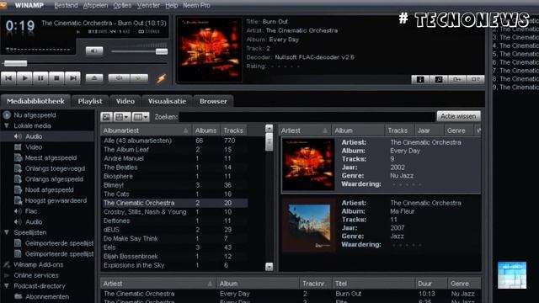Image resolution: width=539 pixels, height=303 pixels.
Task: Select the Every Day album cover thumbnail
Action: pos(308,164)
